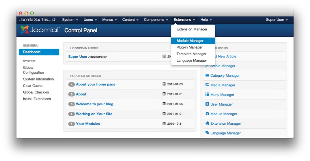The width and height of the screenshot is (310, 161).
Task: Open Language Manager quick icons link
Action: (226, 133)
